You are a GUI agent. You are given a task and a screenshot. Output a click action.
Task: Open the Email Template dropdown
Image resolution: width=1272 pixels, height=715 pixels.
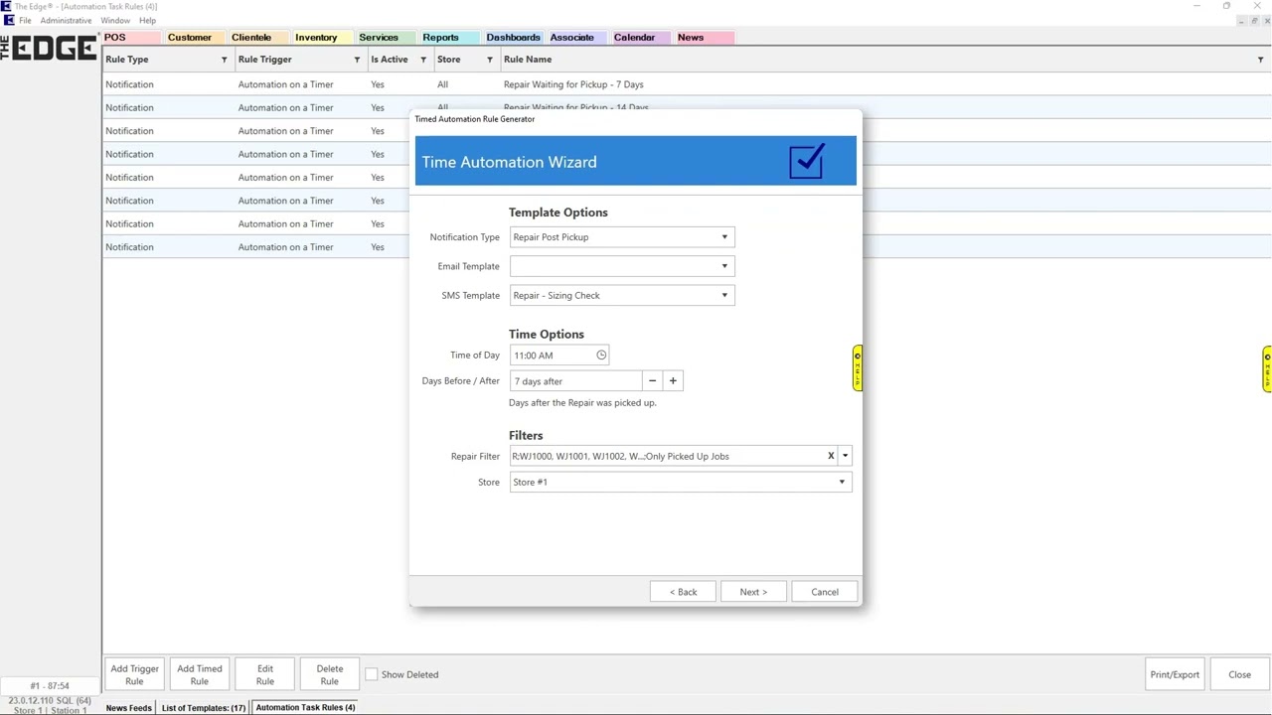tap(724, 266)
